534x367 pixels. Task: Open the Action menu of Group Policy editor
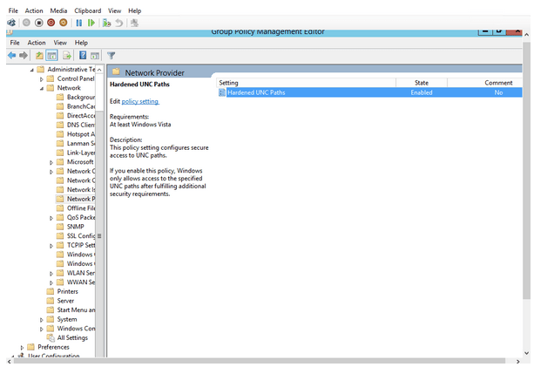click(37, 43)
